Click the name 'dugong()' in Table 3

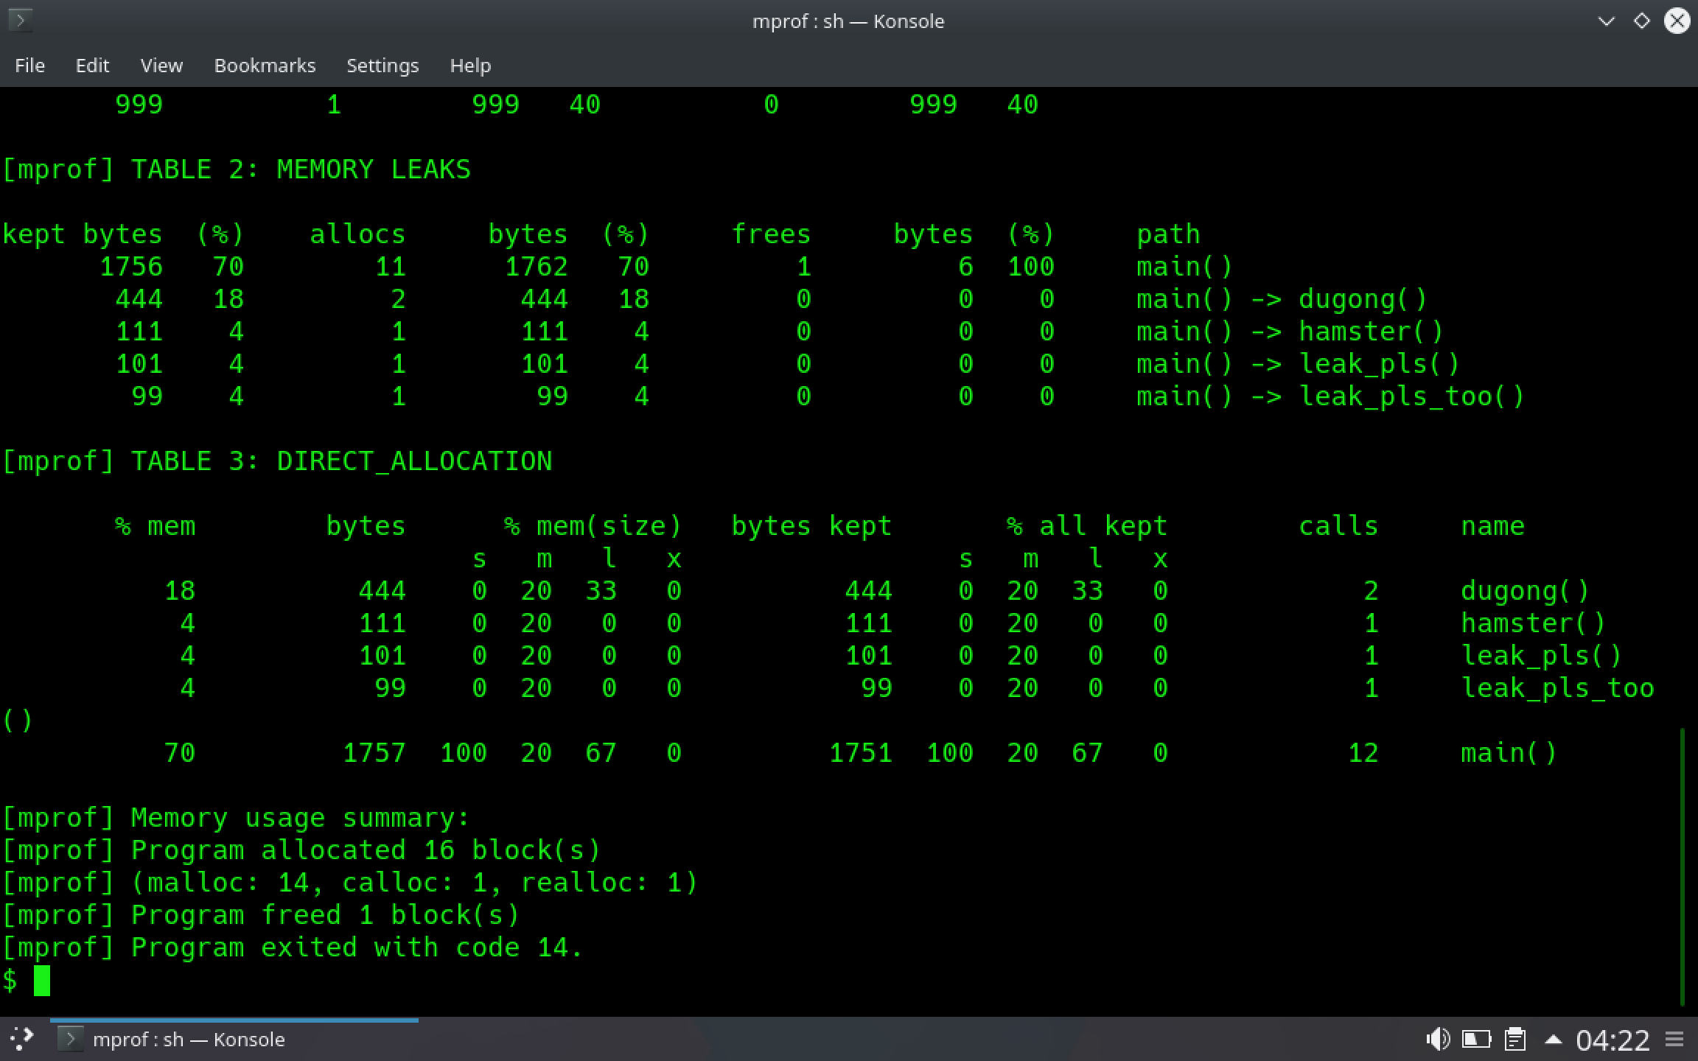(x=1525, y=591)
